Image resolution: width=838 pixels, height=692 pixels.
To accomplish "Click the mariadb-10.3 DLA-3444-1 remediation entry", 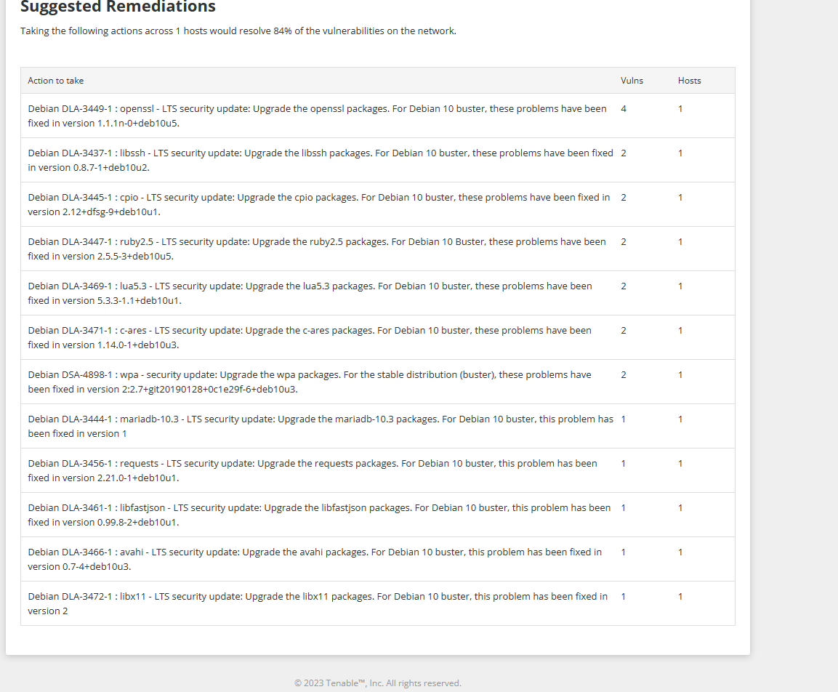I will [x=320, y=426].
